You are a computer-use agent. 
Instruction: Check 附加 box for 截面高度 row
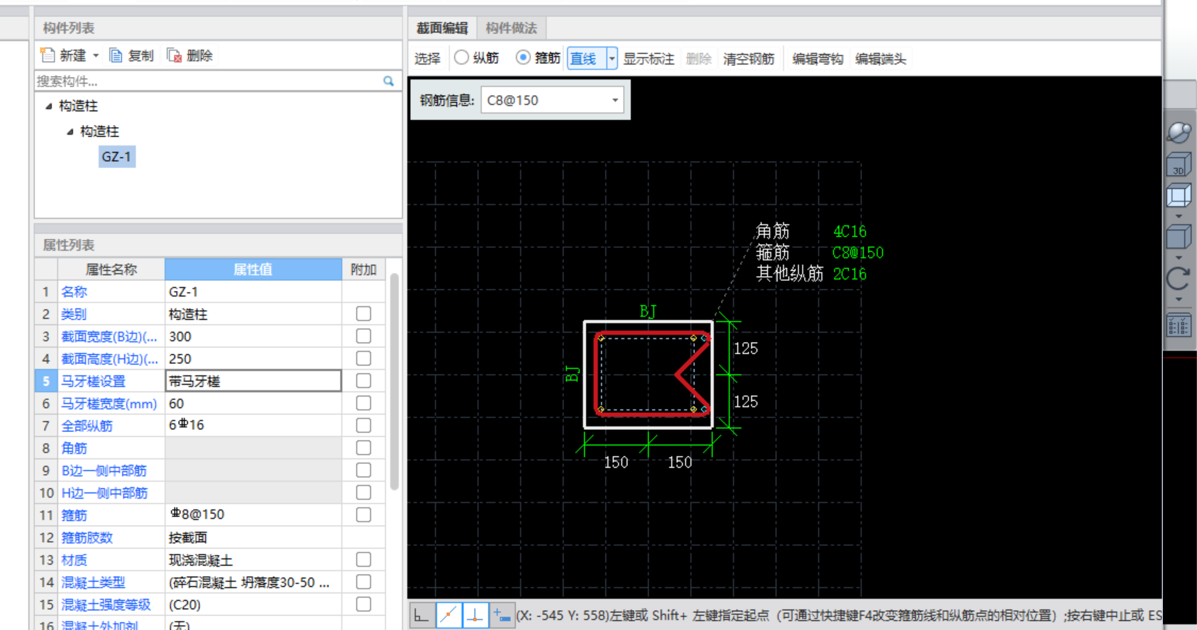(x=363, y=358)
